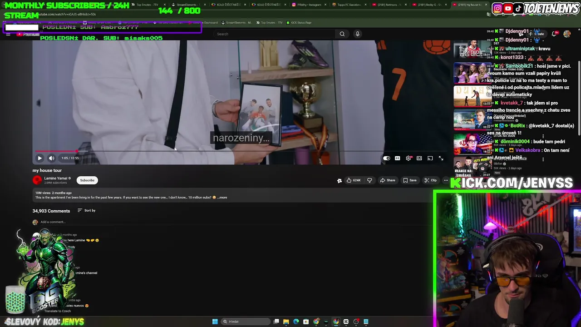The height and width of the screenshot is (327, 581).
Task: Open the KICK Status Page bookmark
Action: (x=299, y=23)
